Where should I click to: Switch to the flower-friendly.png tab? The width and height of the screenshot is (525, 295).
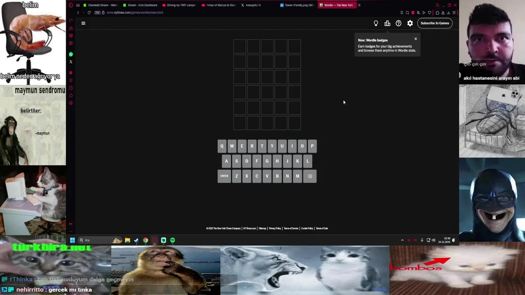click(297, 5)
